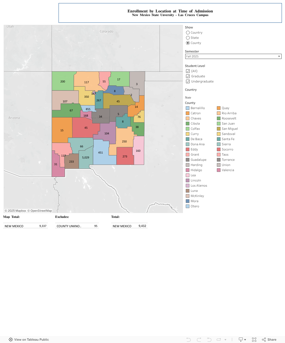
Task: Click the Catron county labeled 15
Action: (62, 130)
